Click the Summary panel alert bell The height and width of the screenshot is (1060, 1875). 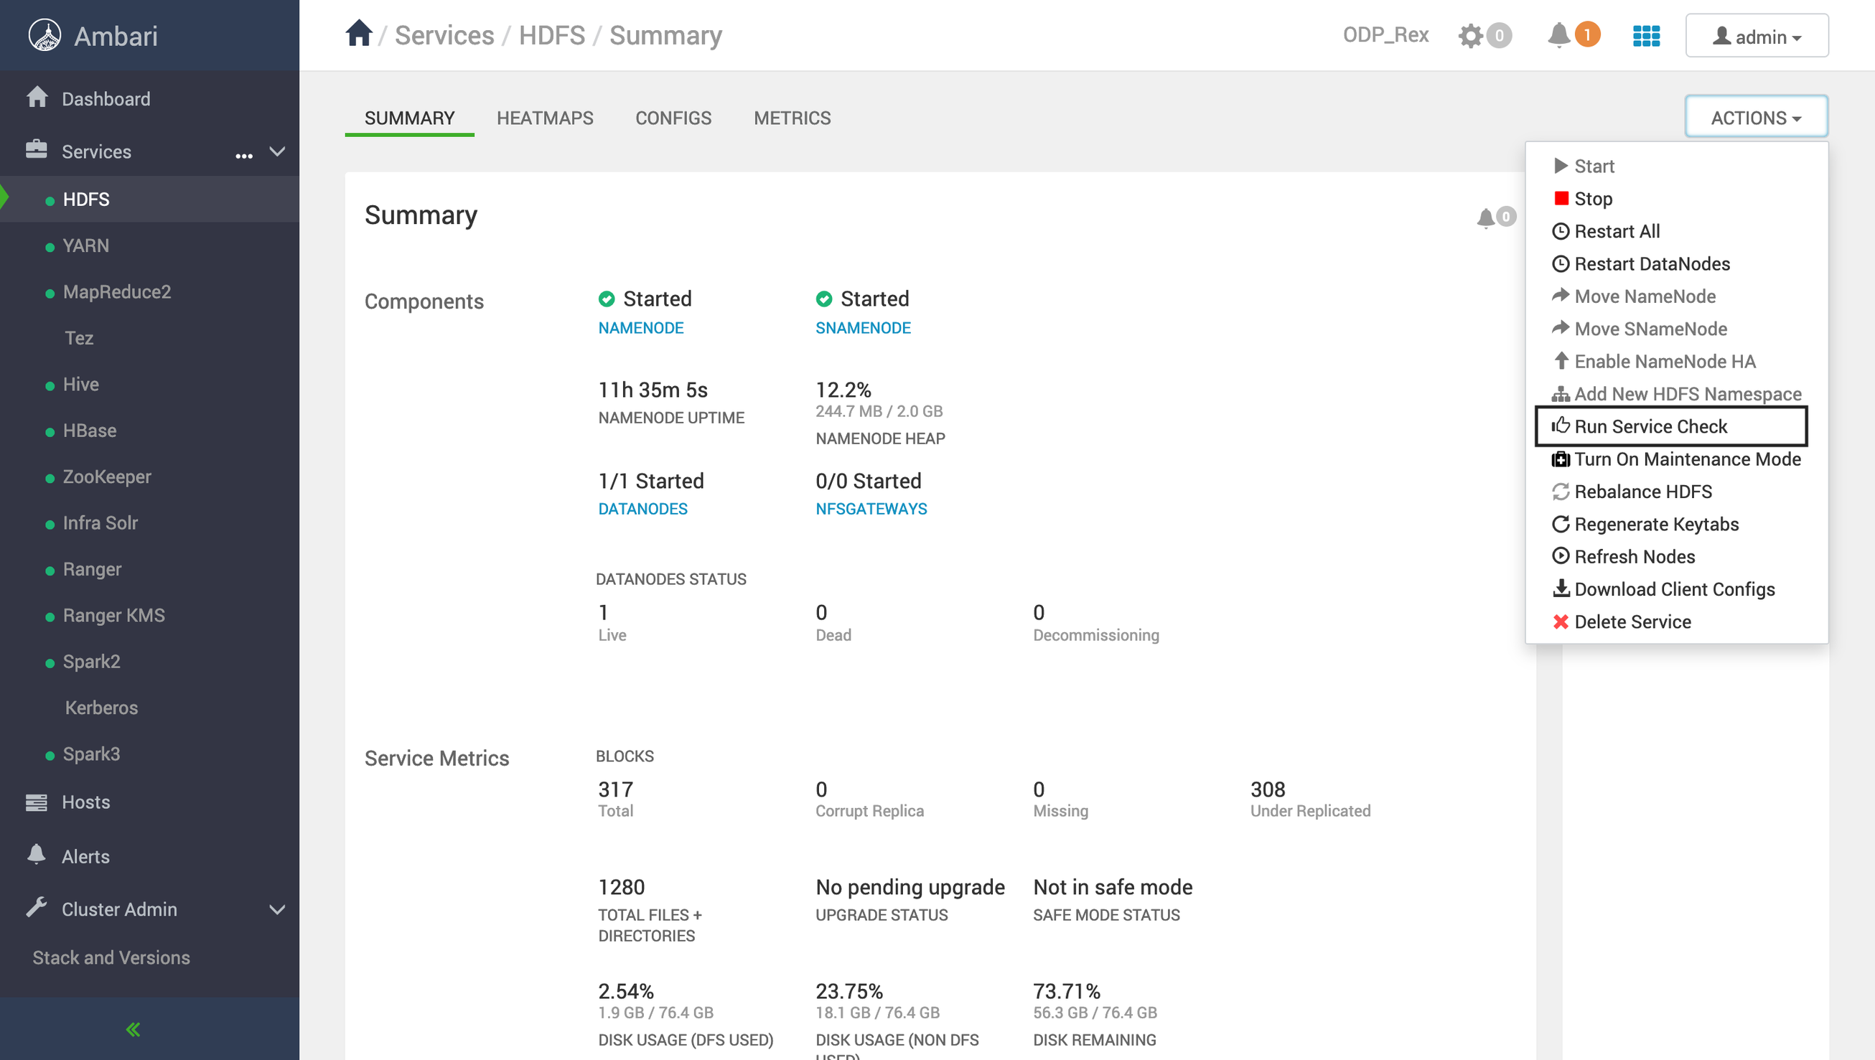click(x=1486, y=217)
